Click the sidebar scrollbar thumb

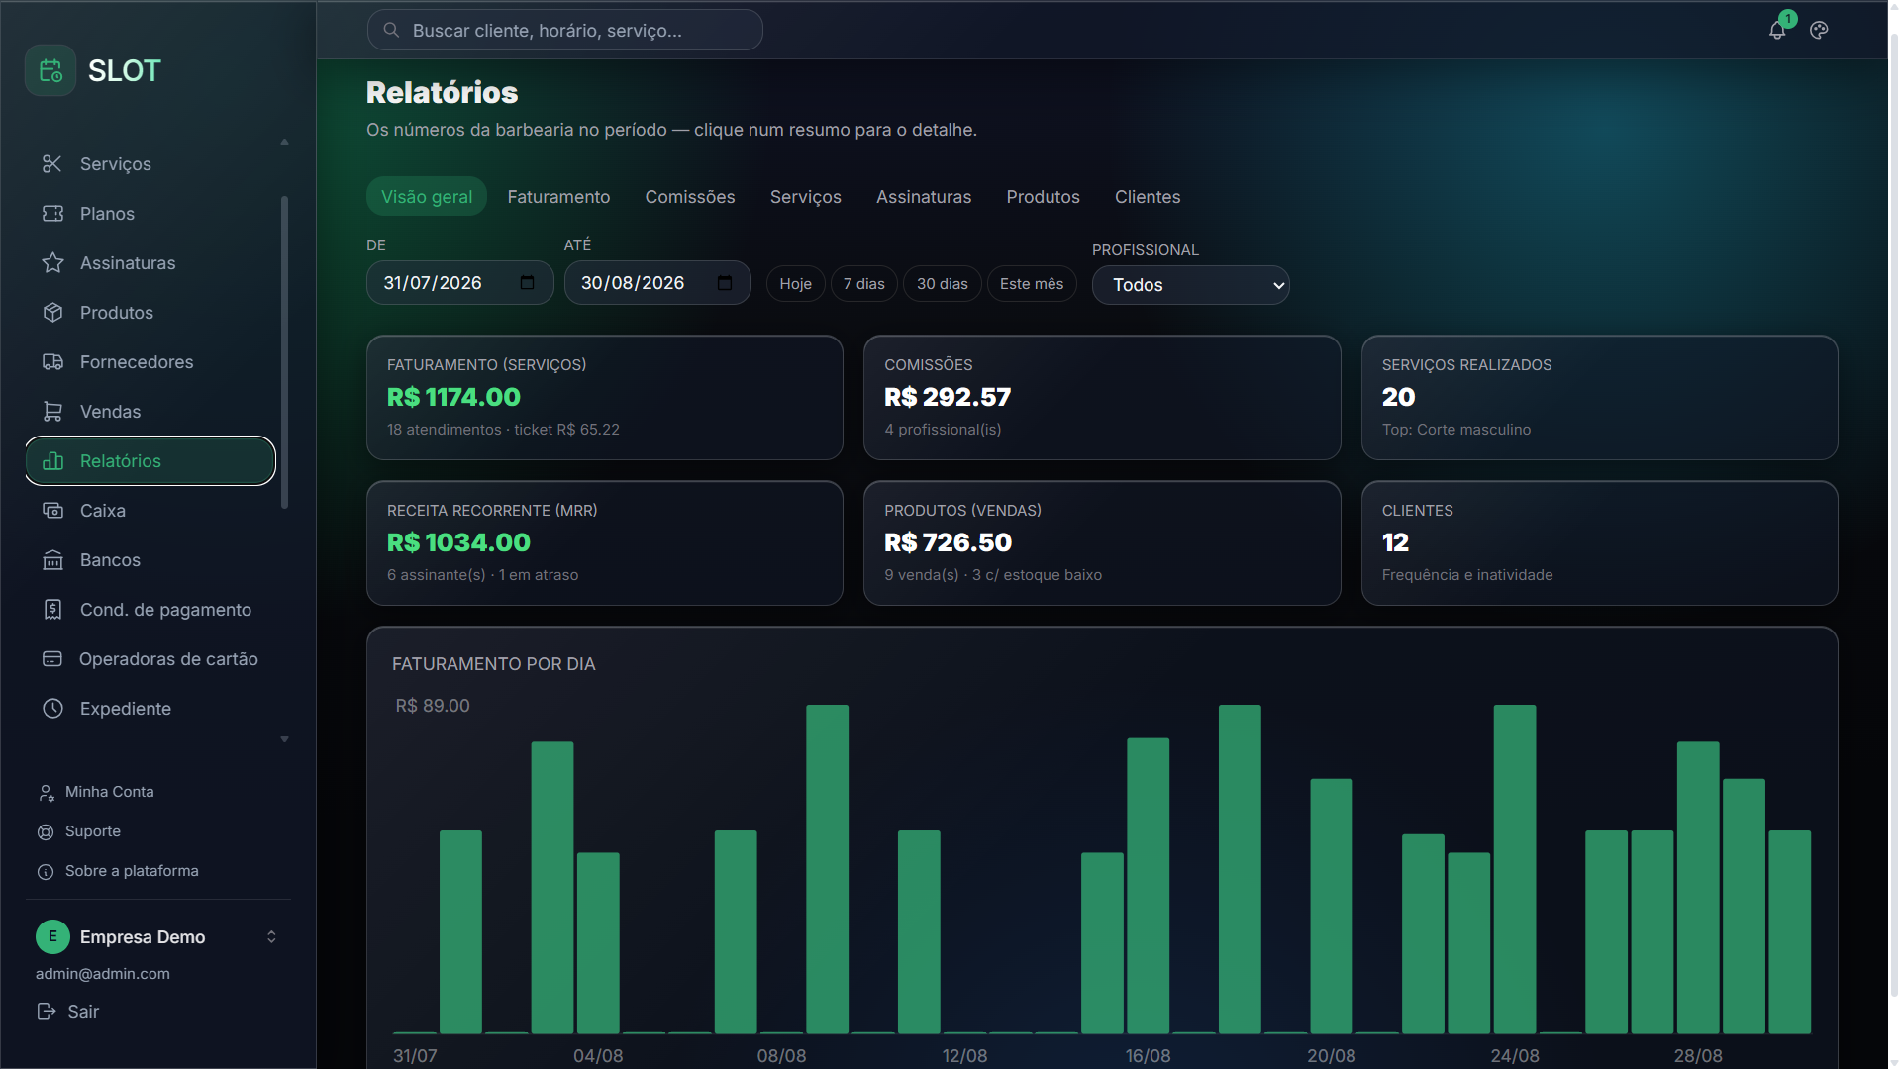[285, 351]
